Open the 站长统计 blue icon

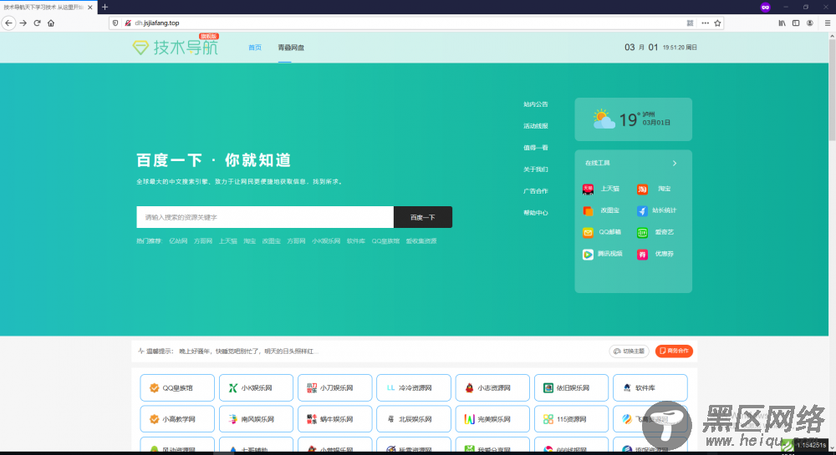642,210
